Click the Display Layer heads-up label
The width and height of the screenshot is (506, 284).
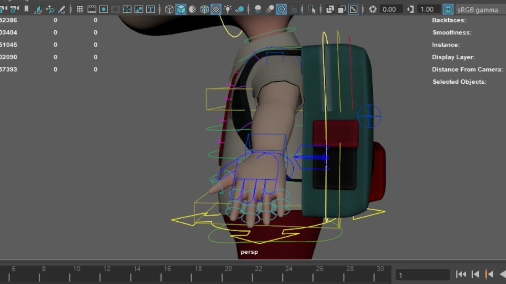[x=453, y=57]
